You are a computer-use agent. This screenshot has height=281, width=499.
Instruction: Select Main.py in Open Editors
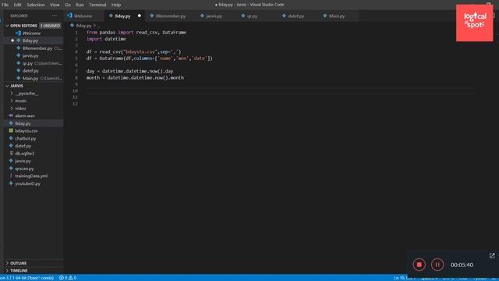[30, 78]
